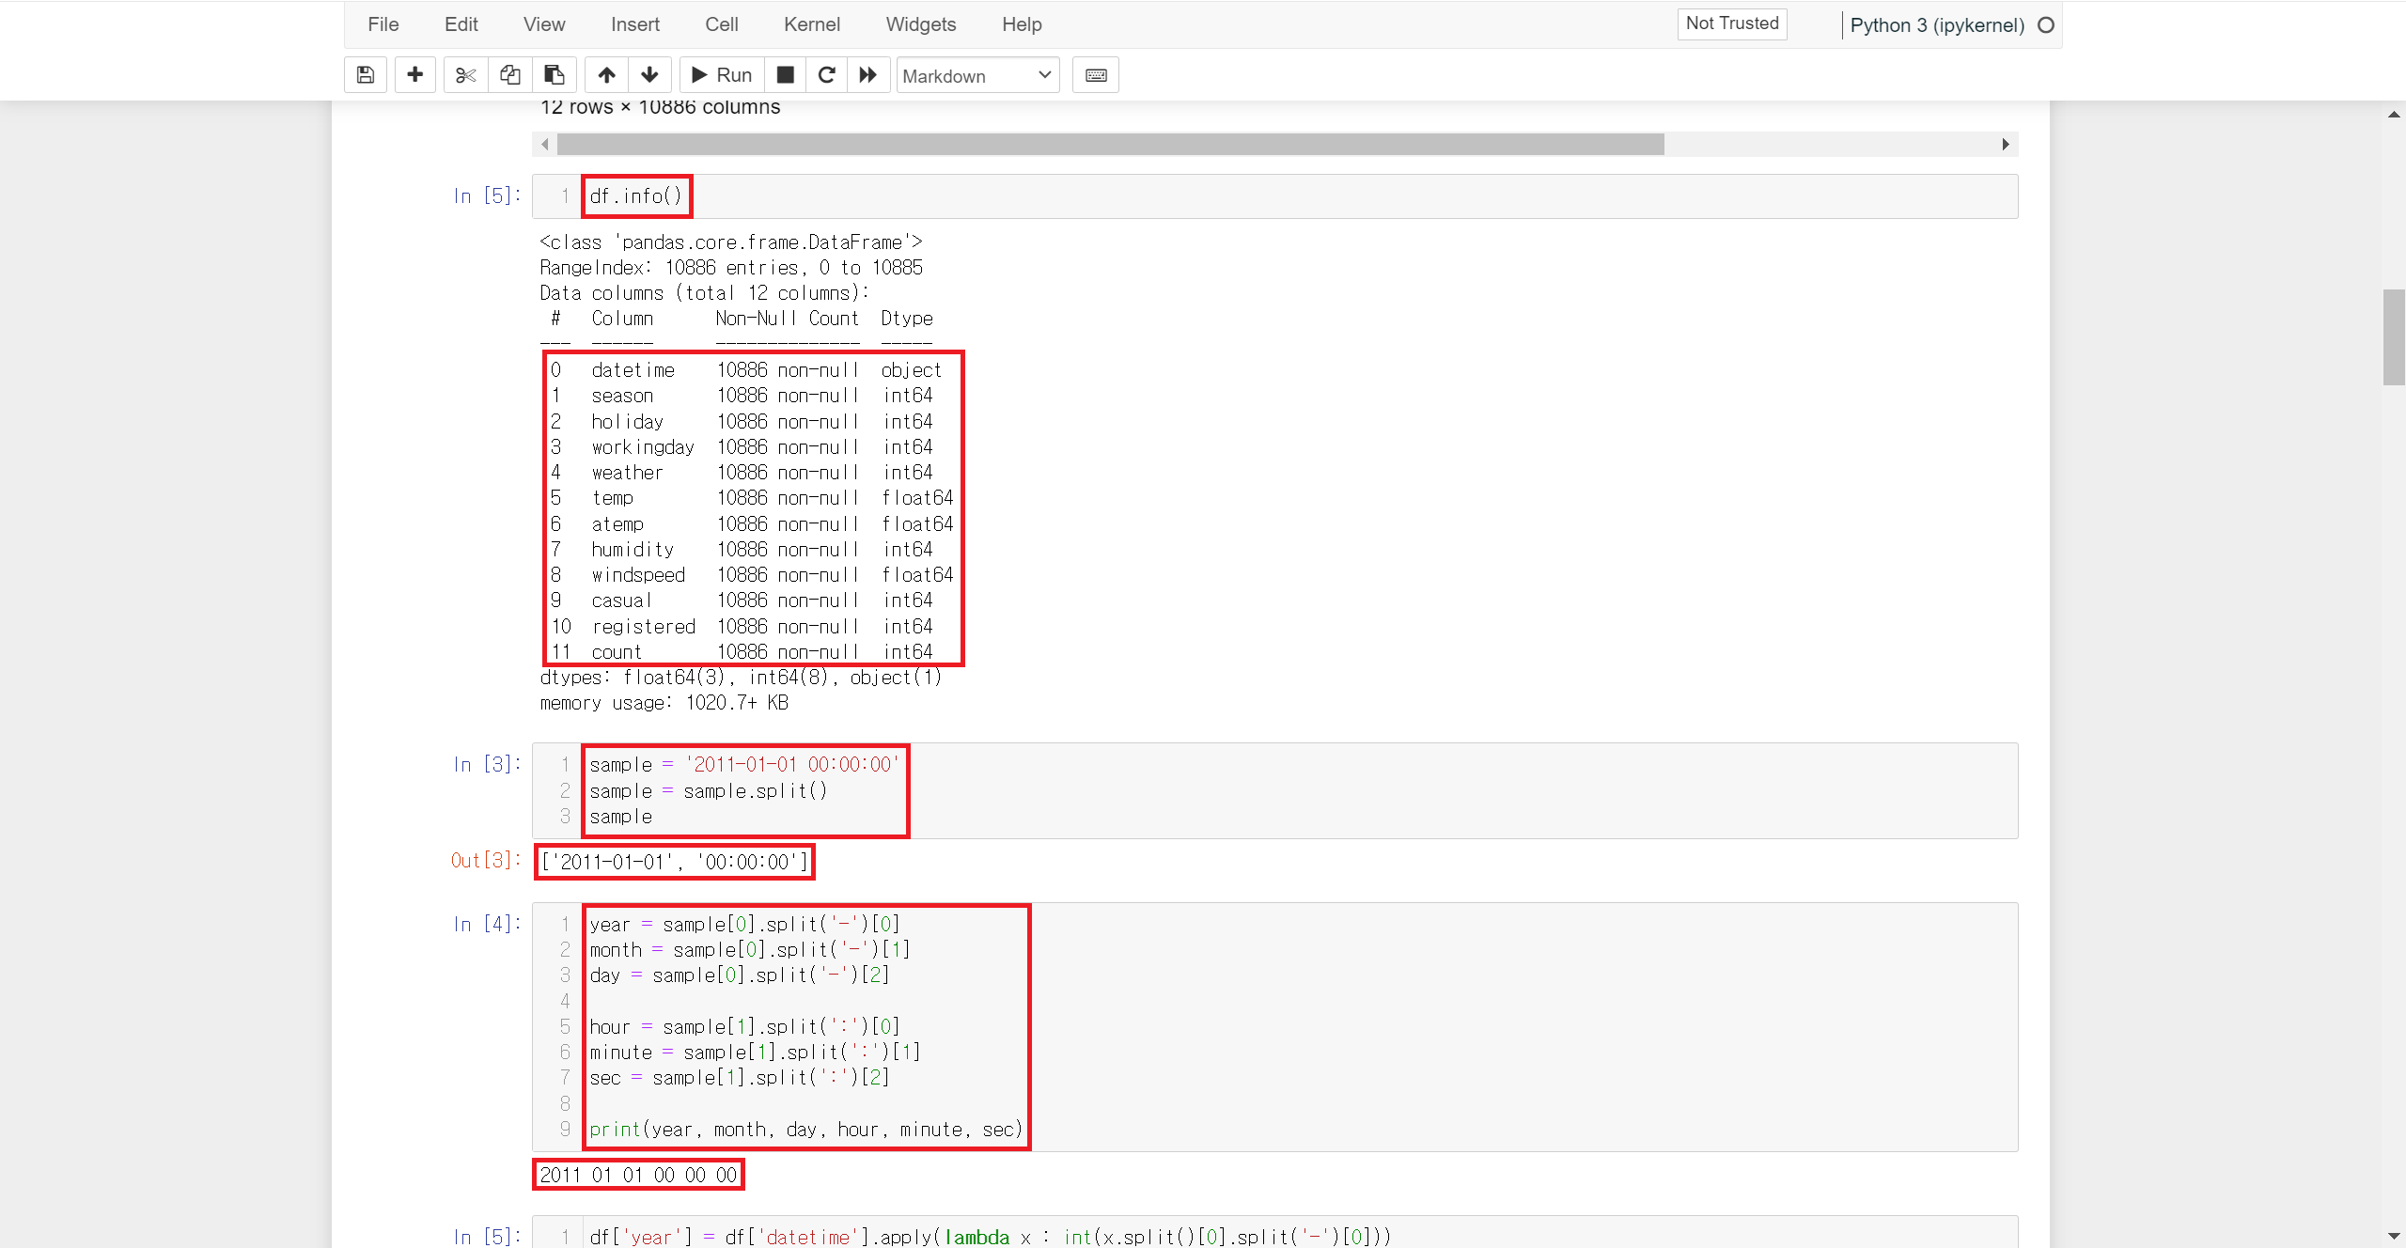Copy selected cells icon
Viewport: 2406px width, 1248px height.
pyautogui.click(x=509, y=75)
